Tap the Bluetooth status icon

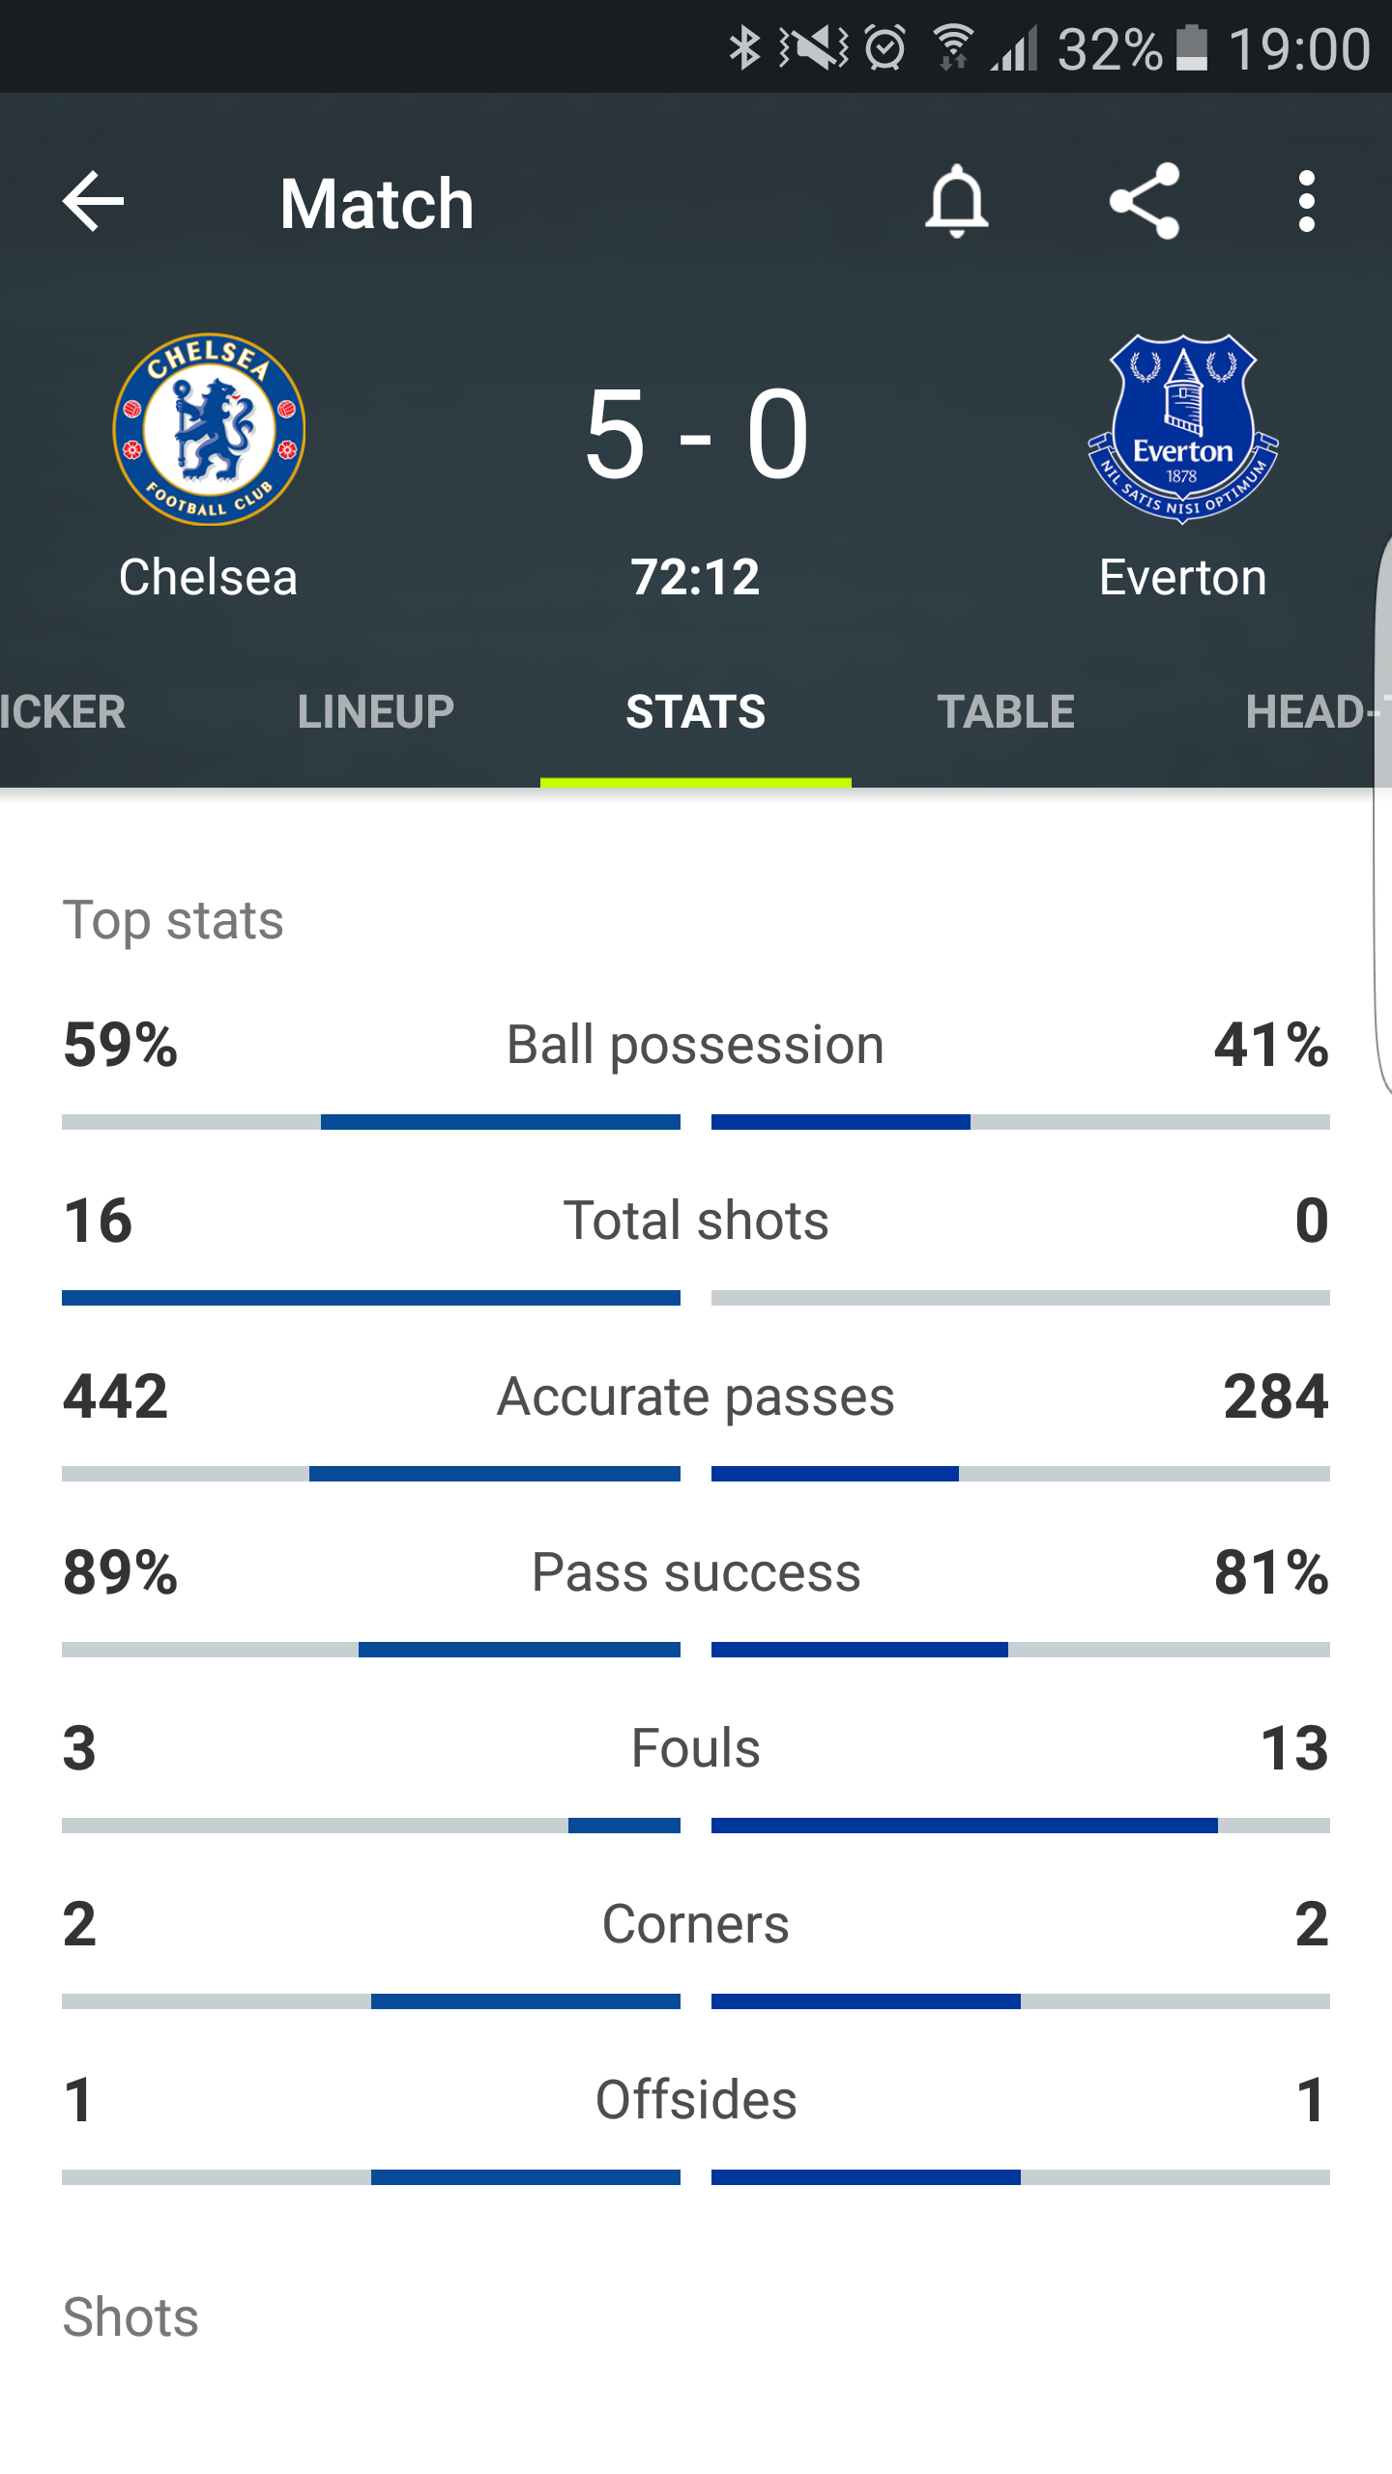[x=744, y=48]
